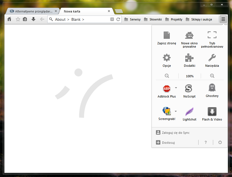Switch to Alternatywne przeglądarki tab
This screenshot has height=177, width=232.
(33, 11)
